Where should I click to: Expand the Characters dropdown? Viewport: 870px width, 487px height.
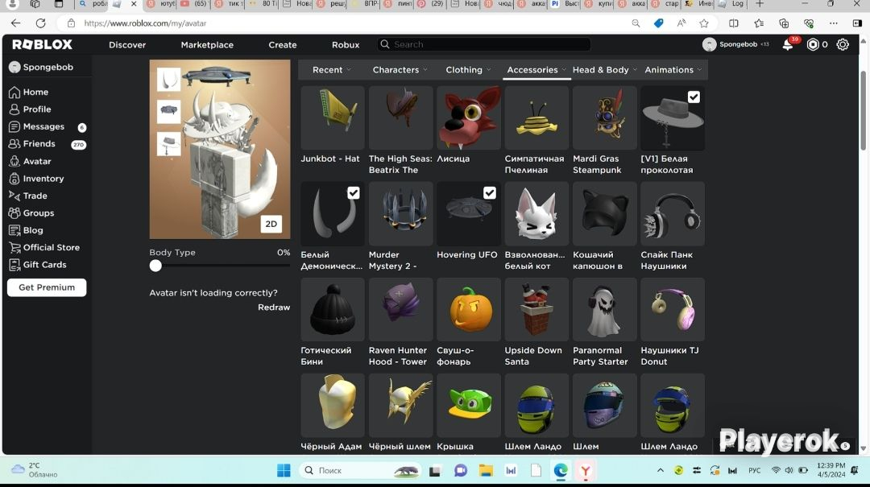pos(400,70)
